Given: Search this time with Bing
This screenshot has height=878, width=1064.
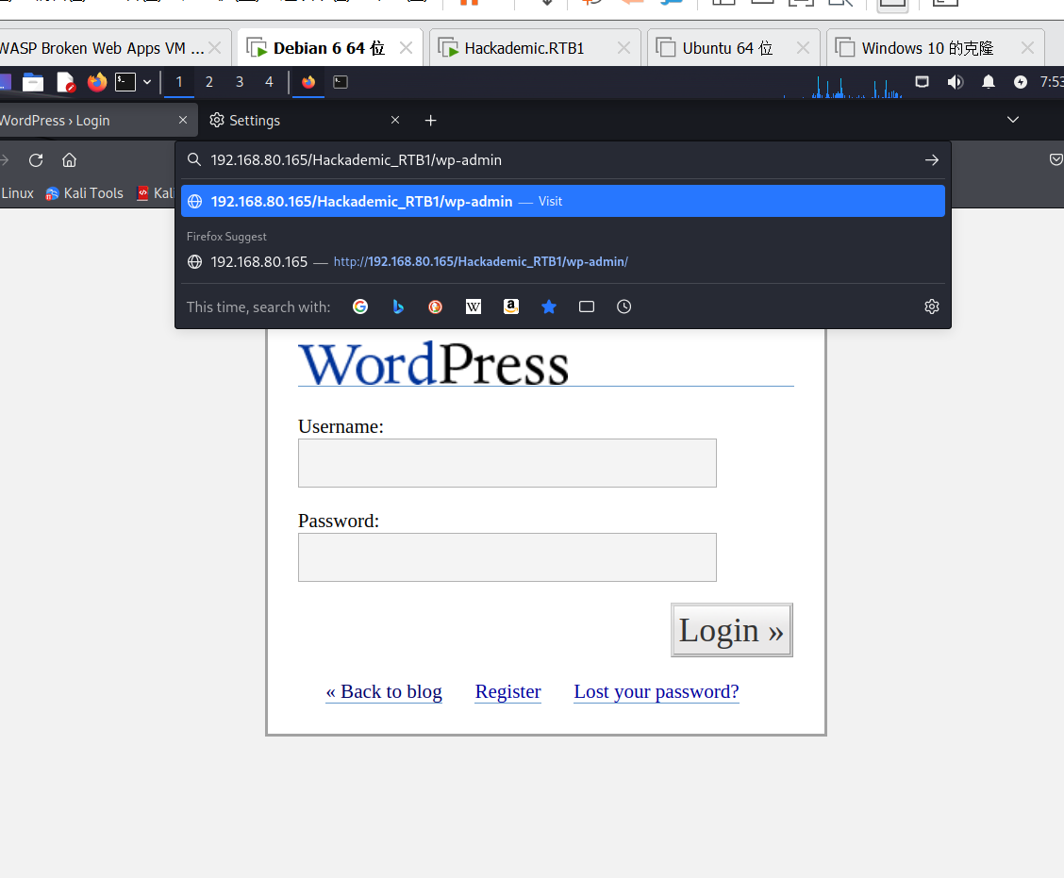Looking at the screenshot, I should 398,306.
